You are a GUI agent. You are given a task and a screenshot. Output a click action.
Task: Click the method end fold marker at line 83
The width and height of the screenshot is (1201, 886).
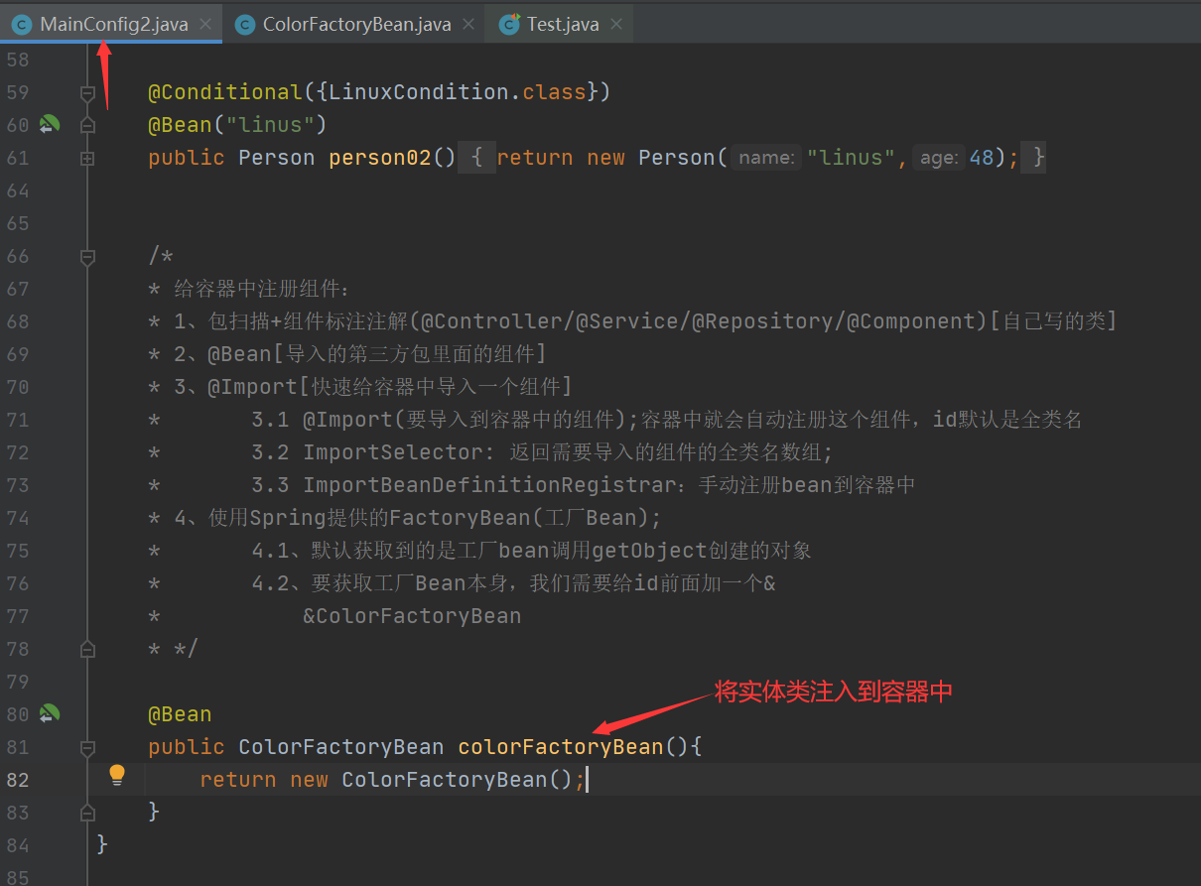coord(87,813)
